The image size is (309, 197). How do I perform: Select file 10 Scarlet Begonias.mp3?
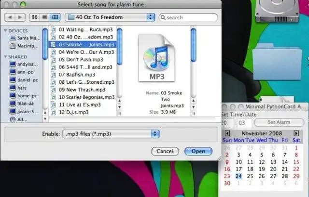point(83,97)
